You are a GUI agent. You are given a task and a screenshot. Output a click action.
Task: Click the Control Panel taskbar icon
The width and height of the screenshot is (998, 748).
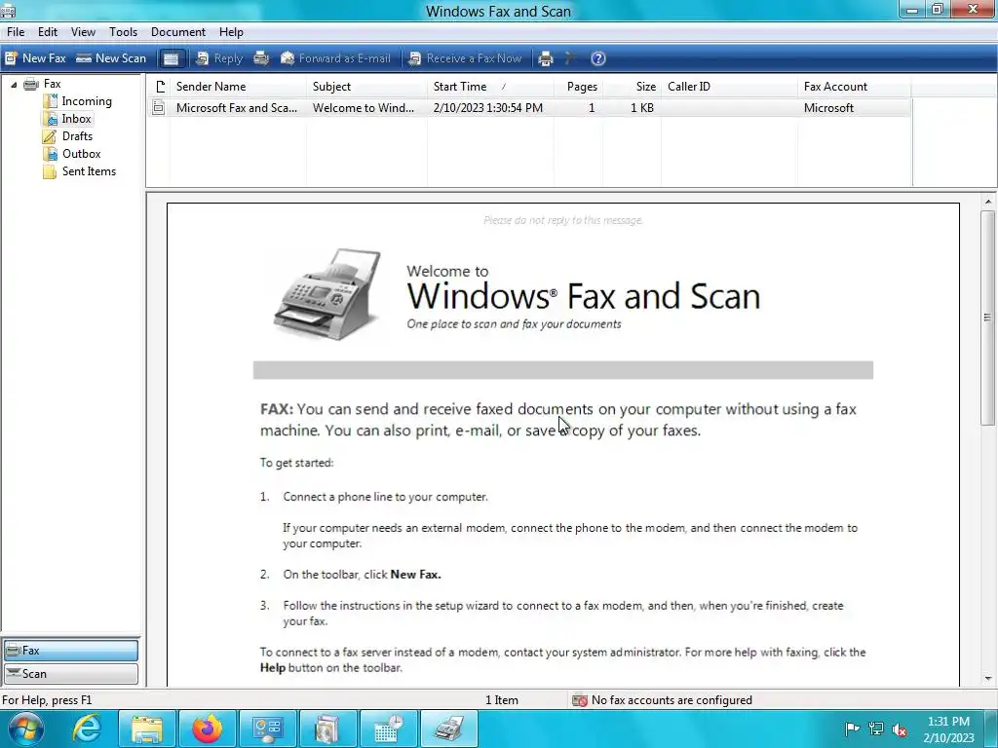267,729
